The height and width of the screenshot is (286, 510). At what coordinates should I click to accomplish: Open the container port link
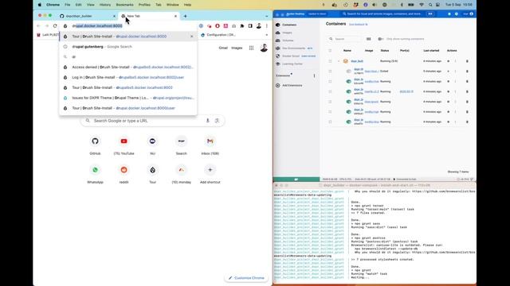406,91
